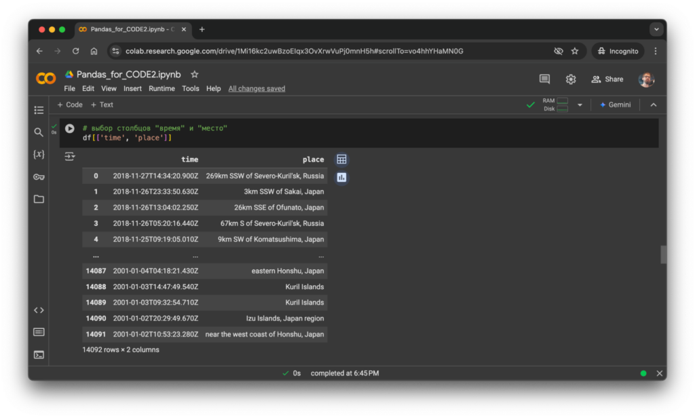695x418 pixels.
Task: Open the Runtime menu
Action: click(162, 88)
